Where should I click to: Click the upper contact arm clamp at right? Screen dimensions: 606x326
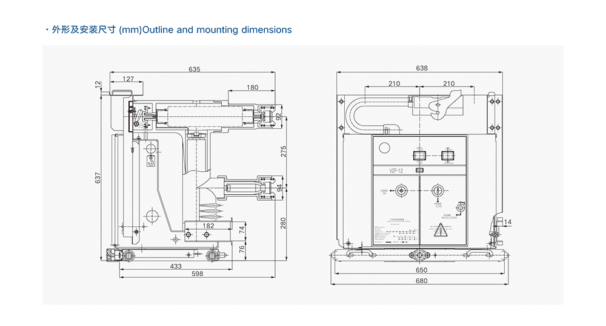pos(265,116)
